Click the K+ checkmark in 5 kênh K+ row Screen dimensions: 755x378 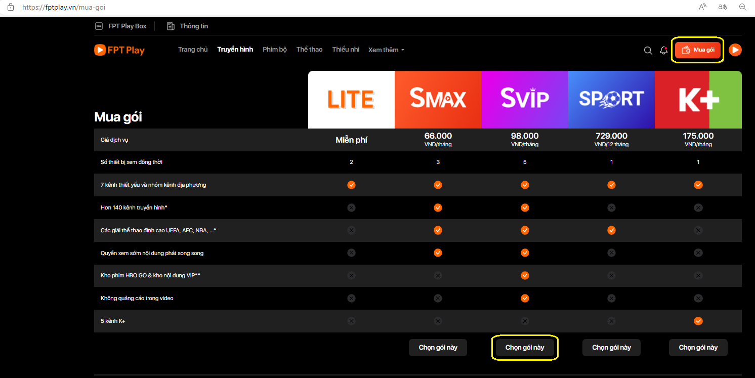click(698, 321)
